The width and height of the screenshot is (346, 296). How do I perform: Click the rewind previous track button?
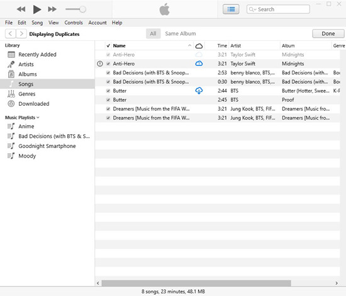21,9
